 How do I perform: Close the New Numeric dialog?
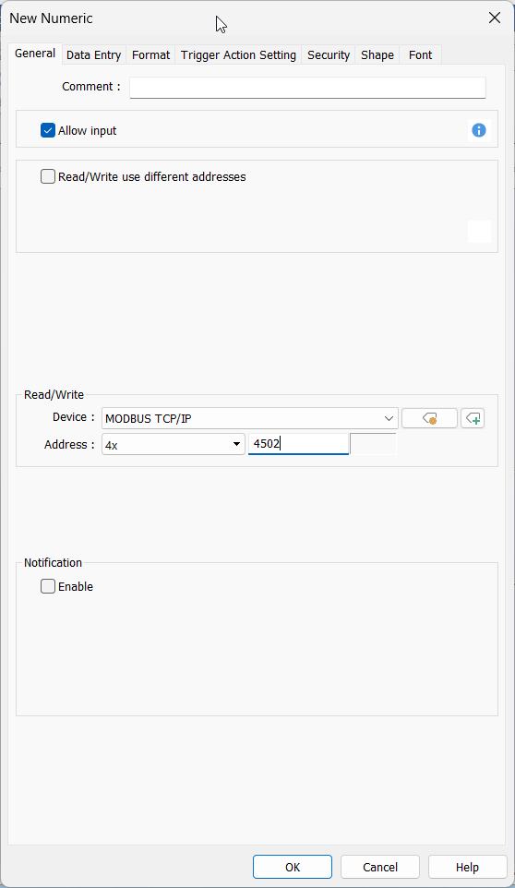(x=495, y=18)
